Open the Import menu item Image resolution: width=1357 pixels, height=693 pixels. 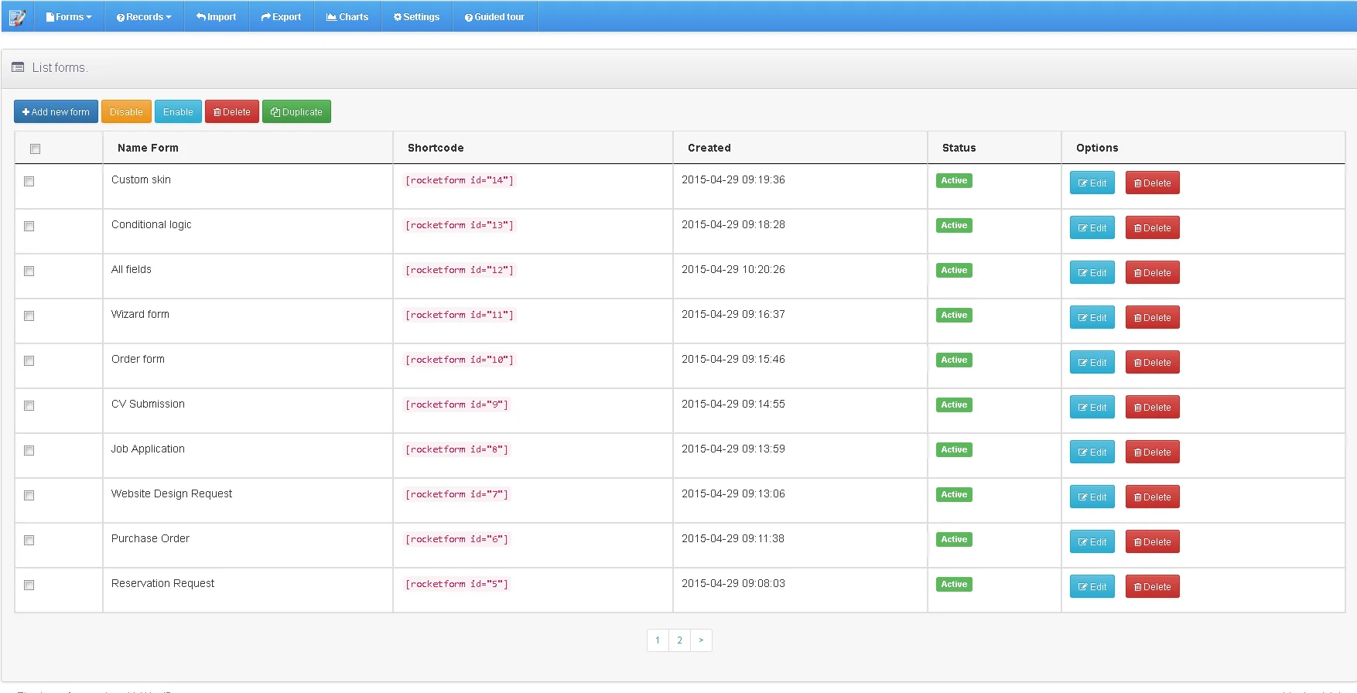[x=217, y=16]
